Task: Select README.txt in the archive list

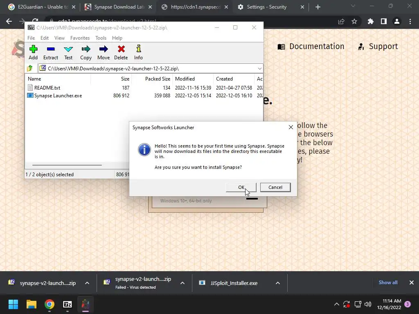Action: [x=47, y=87]
